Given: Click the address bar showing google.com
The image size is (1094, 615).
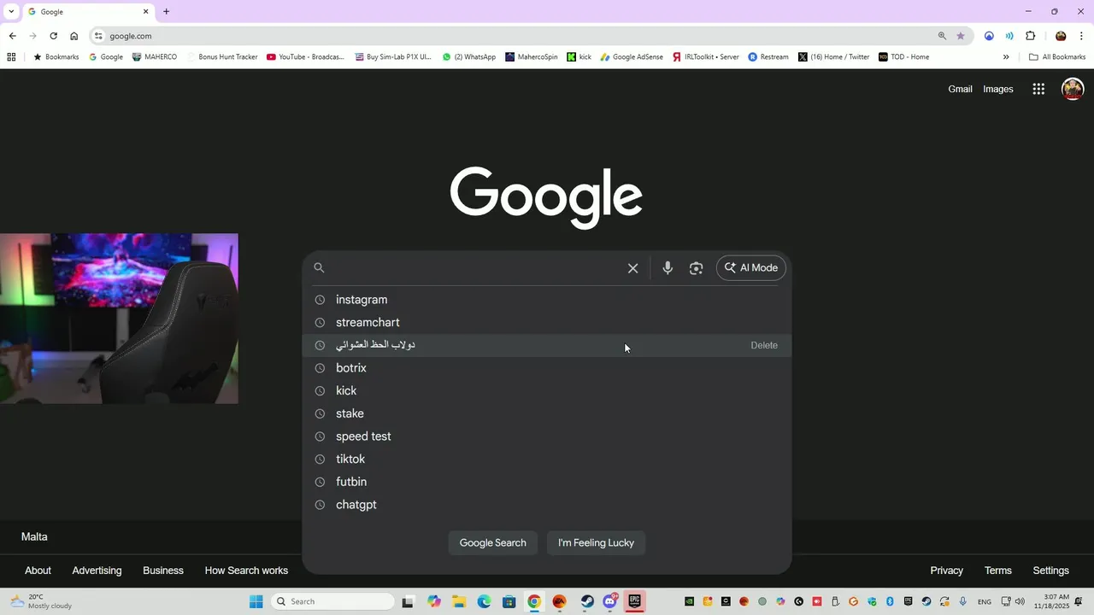Looking at the screenshot, I should [513, 36].
